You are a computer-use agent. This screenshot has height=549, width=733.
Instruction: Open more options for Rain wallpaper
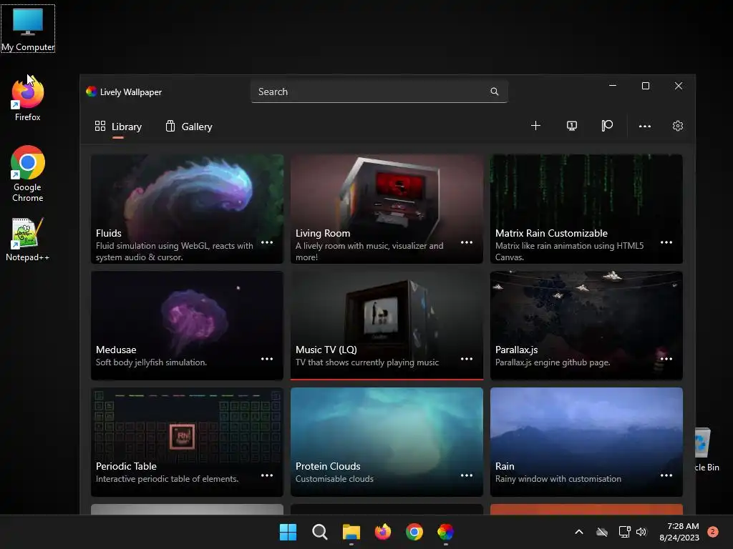[x=666, y=475]
